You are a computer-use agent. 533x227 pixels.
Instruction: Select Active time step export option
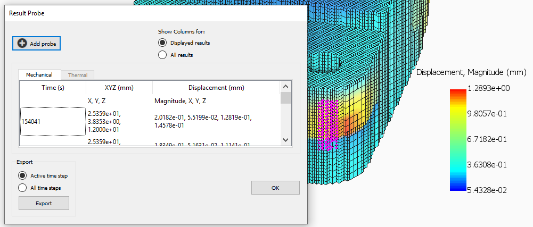pyautogui.click(x=43, y=176)
